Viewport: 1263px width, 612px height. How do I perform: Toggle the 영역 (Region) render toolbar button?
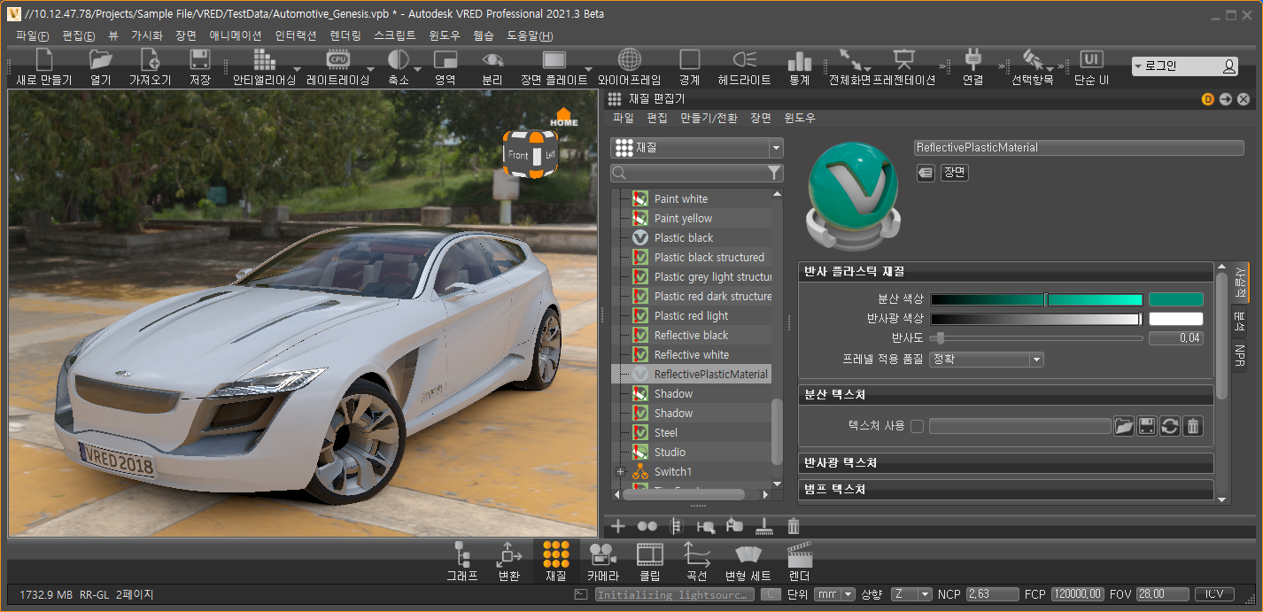pyautogui.click(x=445, y=60)
